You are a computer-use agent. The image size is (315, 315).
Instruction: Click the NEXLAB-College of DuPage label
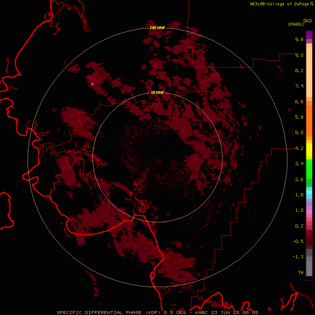click(279, 4)
